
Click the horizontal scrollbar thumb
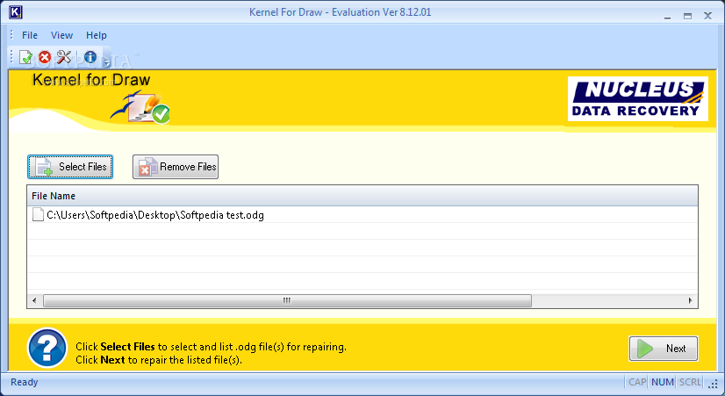pos(287,300)
